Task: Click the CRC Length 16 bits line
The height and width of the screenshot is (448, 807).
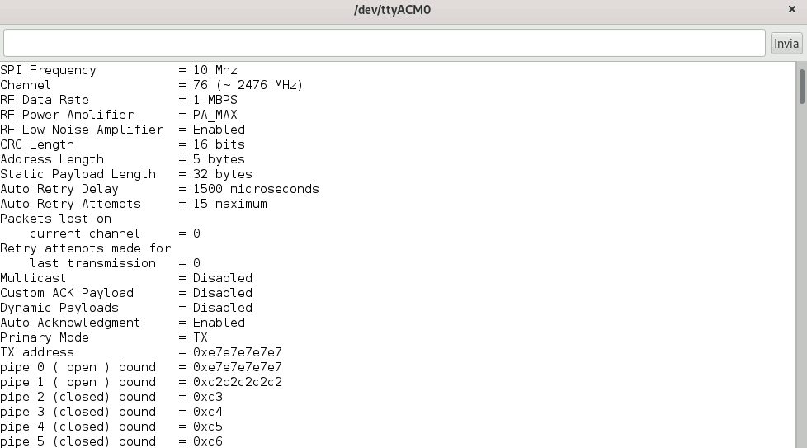Action: [122, 144]
